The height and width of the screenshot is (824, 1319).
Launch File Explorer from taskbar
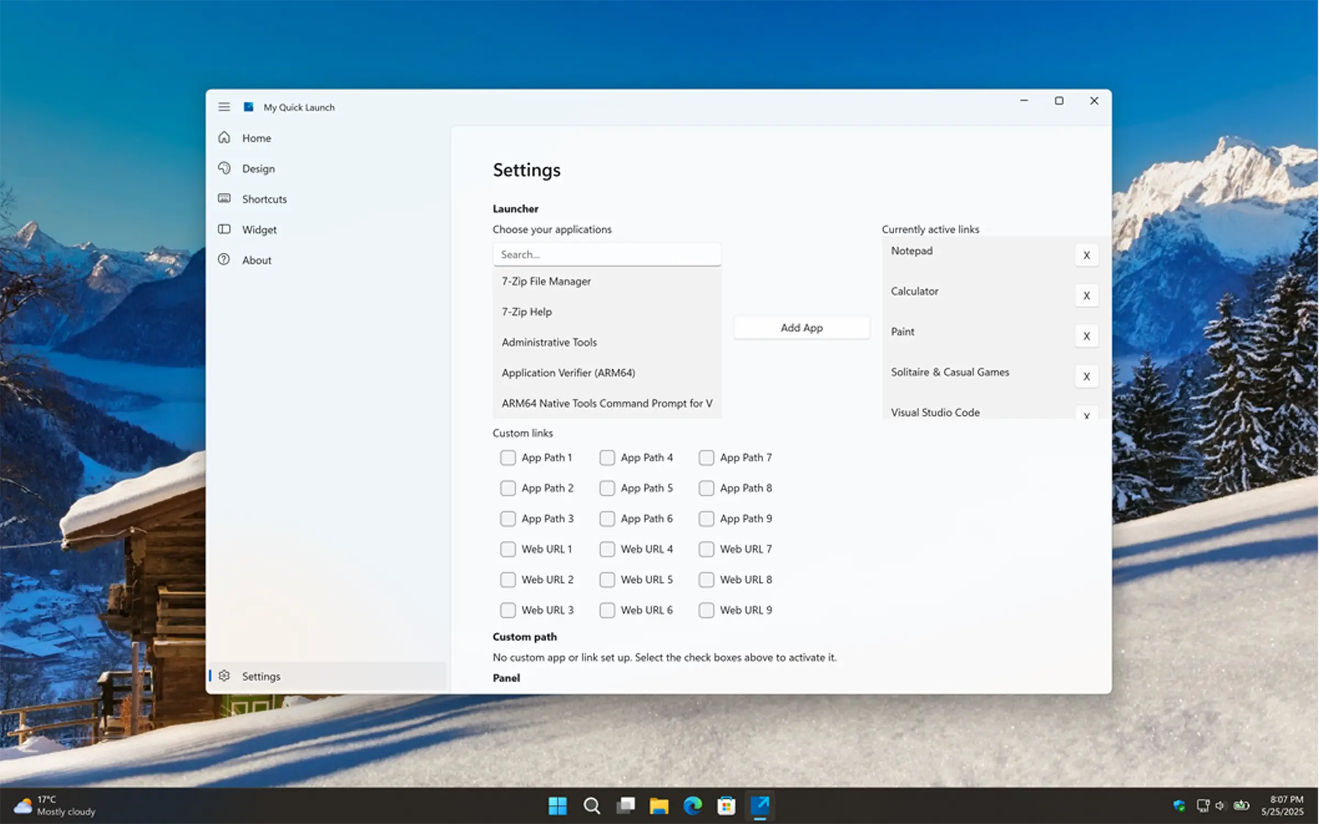[x=659, y=806]
